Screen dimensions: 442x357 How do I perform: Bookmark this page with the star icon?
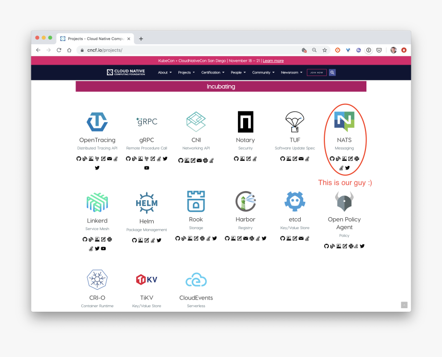click(x=325, y=50)
